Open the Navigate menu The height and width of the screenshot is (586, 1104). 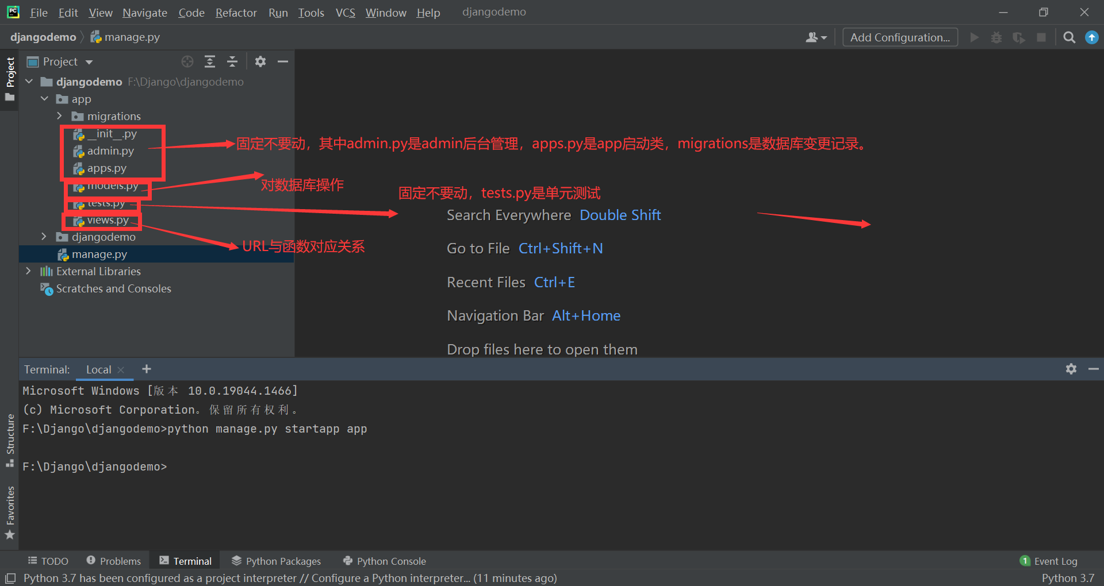pyautogui.click(x=145, y=13)
